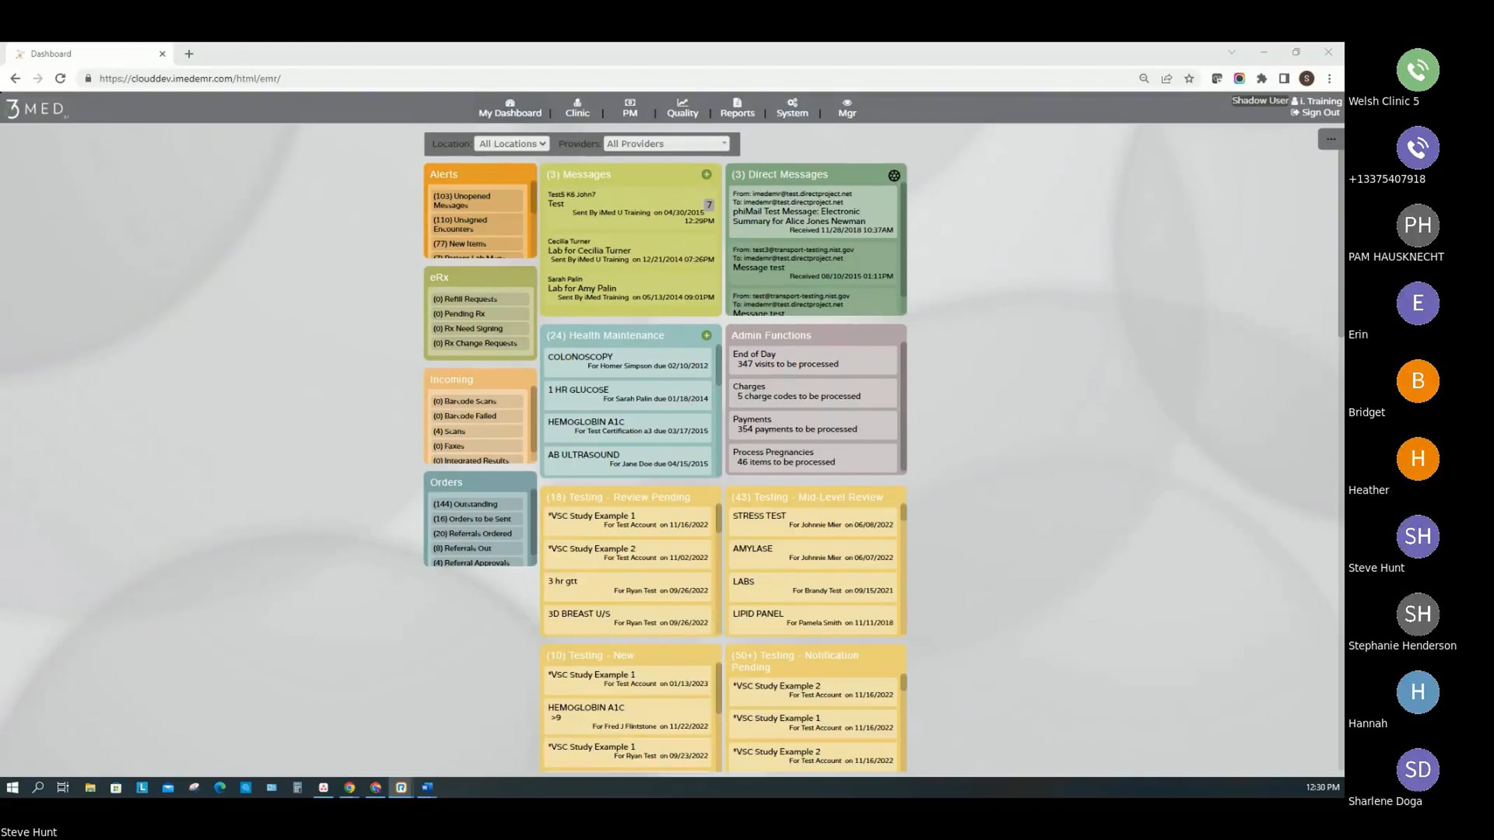
Task: Select COLONOSCOPY item for Homer Simpson
Action: pyautogui.click(x=627, y=361)
